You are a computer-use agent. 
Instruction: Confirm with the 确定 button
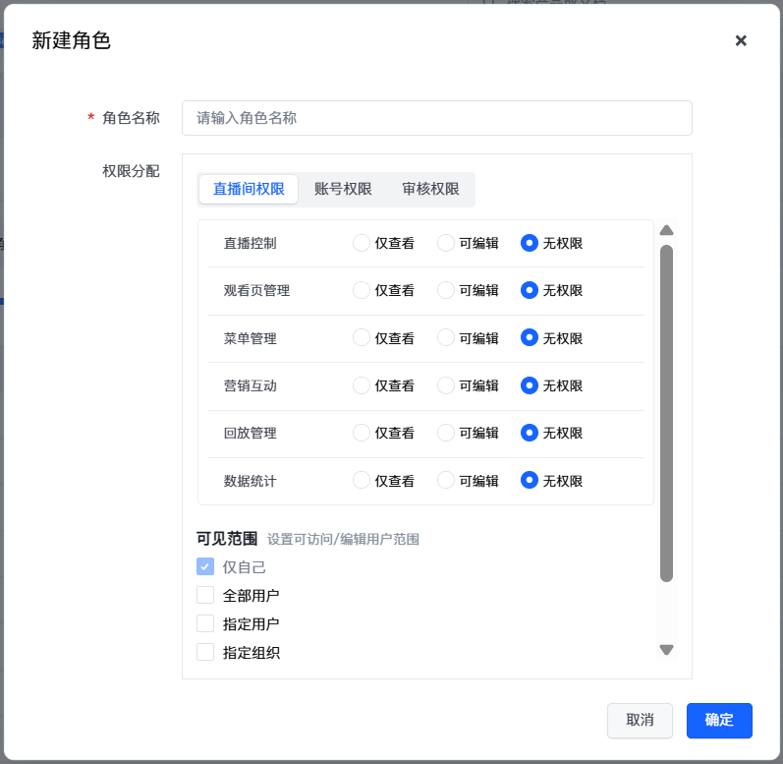719,720
